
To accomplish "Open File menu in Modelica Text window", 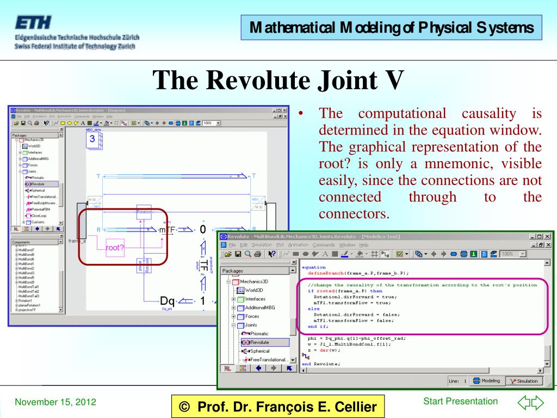I will 232,245.
